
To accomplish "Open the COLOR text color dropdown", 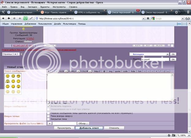I will coord(85,71).
